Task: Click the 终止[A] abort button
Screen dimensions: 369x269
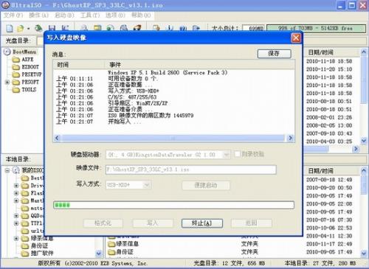Action: (x=202, y=223)
